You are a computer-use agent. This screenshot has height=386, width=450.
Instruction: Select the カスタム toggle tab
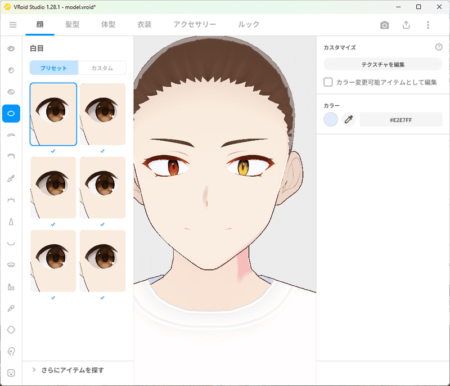pos(102,68)
